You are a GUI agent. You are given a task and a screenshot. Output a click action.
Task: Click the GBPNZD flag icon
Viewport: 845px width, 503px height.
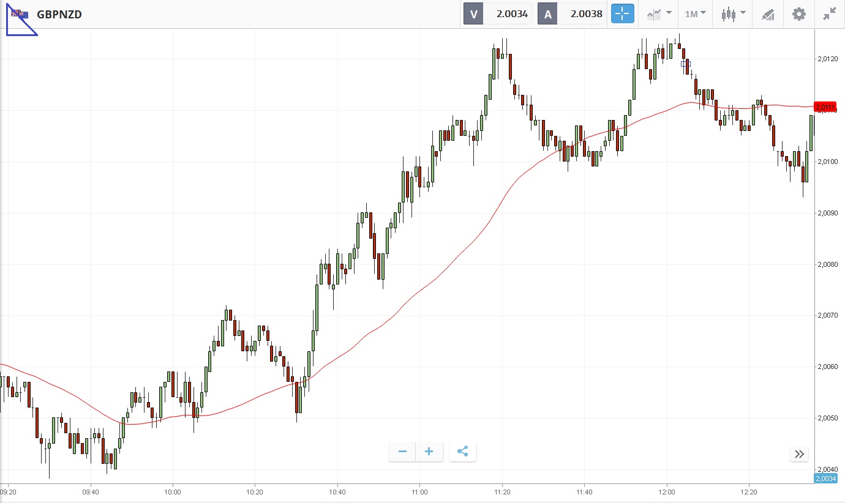coord(19,13)
